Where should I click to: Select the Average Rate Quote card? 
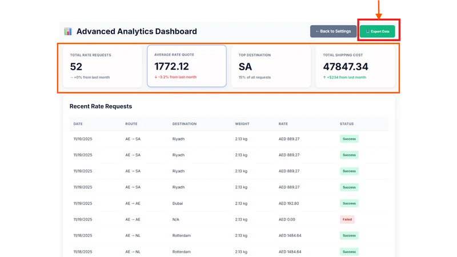pos(187,66)
